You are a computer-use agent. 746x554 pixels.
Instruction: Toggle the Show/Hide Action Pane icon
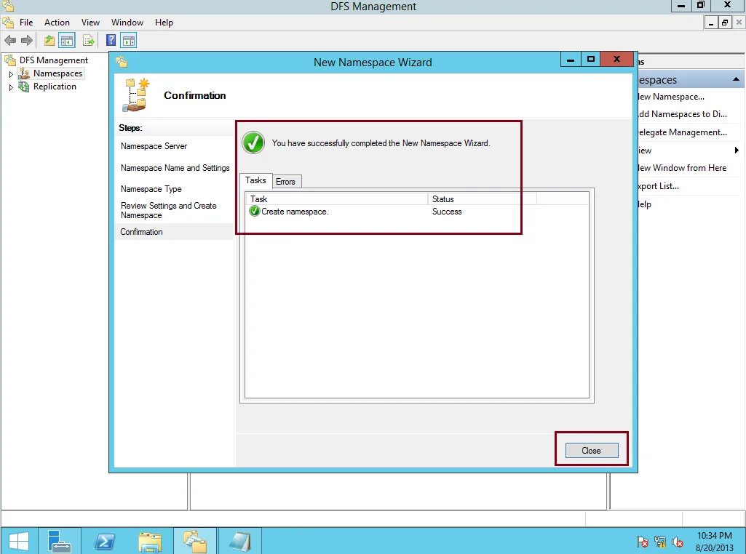click(129, 41)
